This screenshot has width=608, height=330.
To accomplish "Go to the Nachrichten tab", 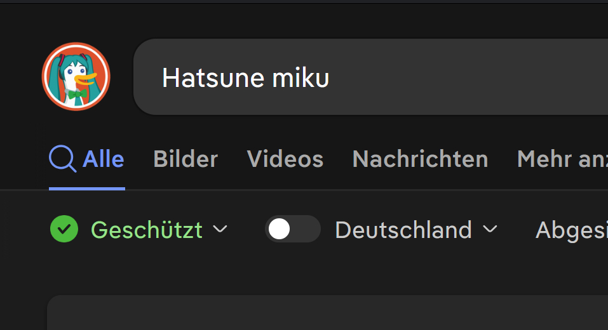I will click(x=420, y=159).
